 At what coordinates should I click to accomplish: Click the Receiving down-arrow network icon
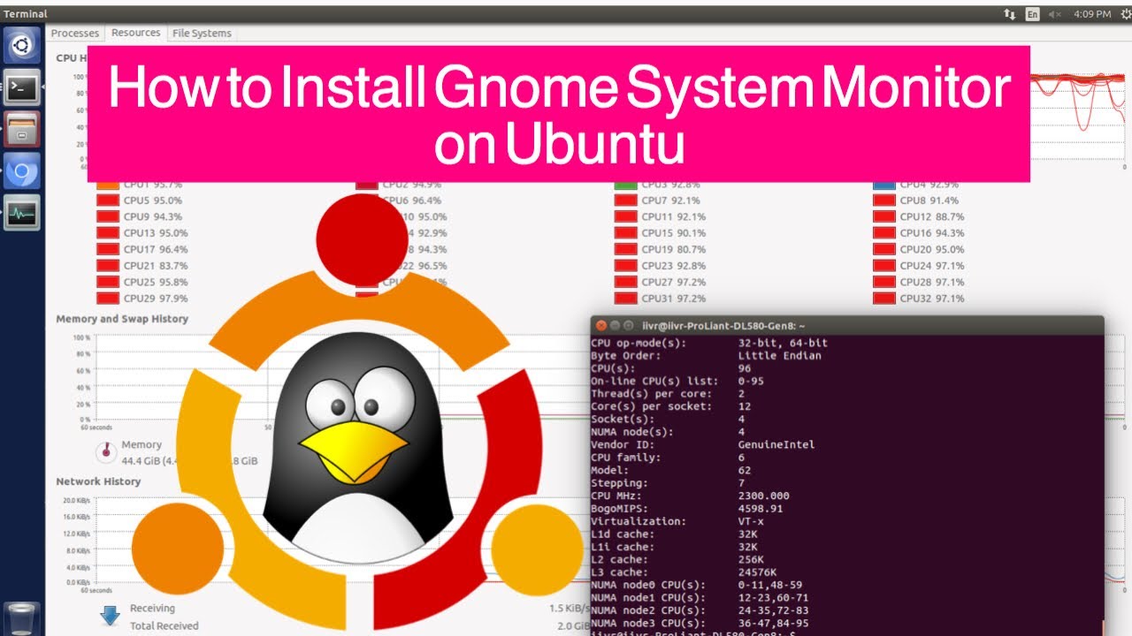tap(110, 616)
